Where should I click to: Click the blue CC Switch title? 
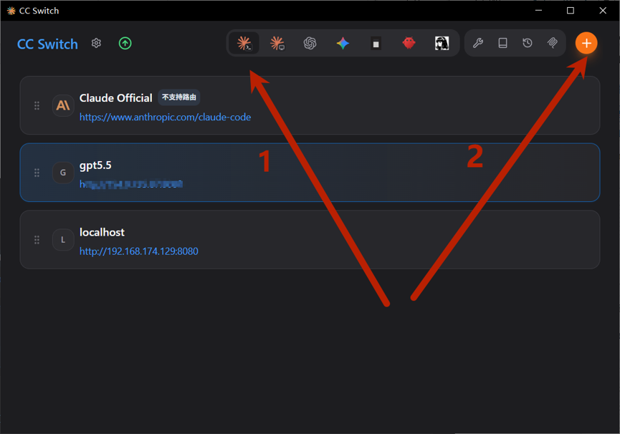click(47, 44)
